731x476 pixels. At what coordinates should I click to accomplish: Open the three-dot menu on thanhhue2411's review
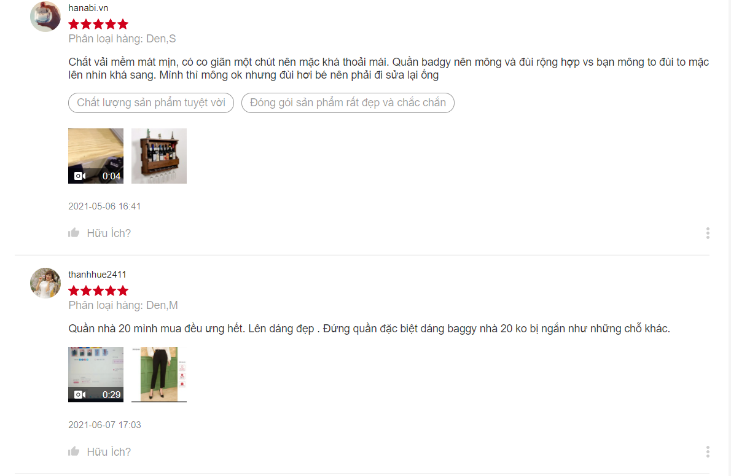(708, 452)
